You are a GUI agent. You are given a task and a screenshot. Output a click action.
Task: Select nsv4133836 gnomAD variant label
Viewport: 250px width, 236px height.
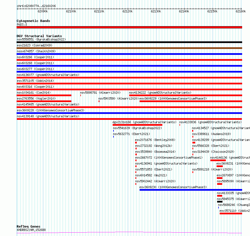pos(210,122)
